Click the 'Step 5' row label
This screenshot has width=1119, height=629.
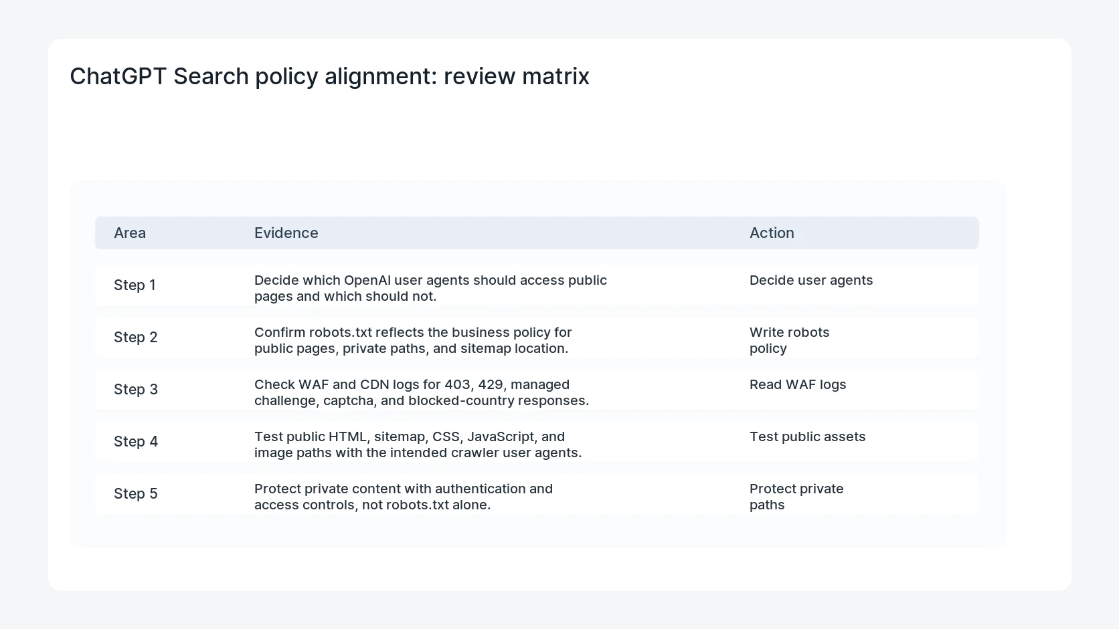tap(135, 493)
